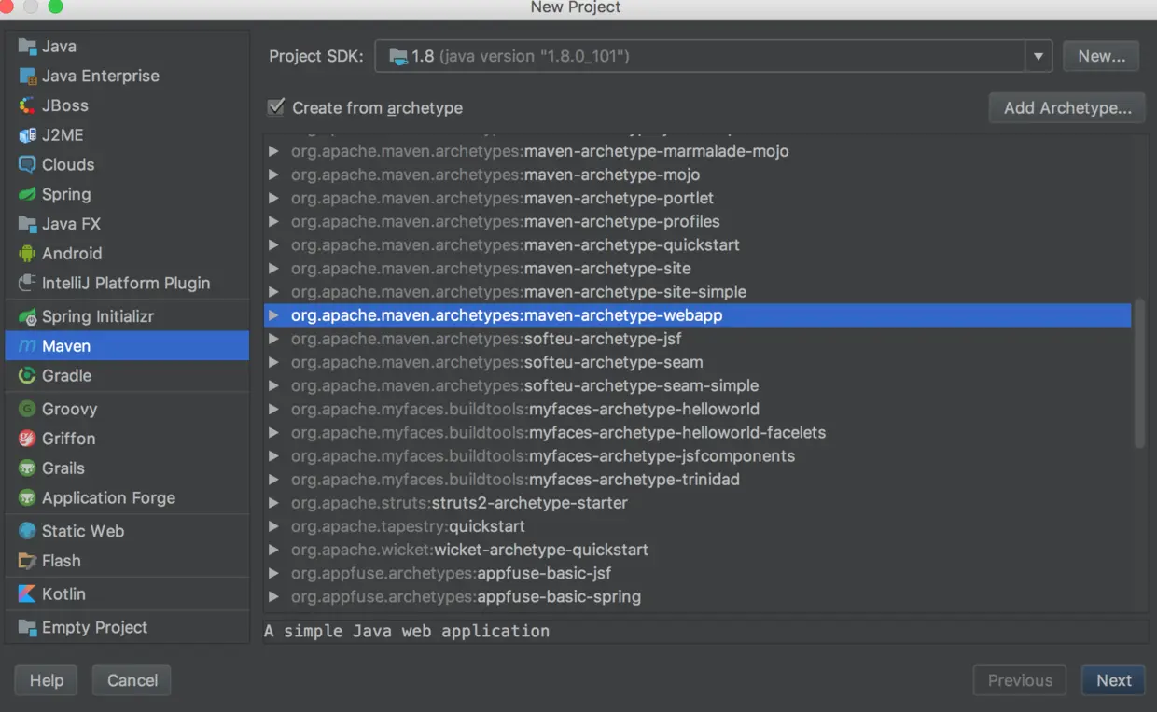The height and width of the screenshot is (712, 1157).
Task: Select myfaces-archetype-helloworld row text
Action: 525,409
